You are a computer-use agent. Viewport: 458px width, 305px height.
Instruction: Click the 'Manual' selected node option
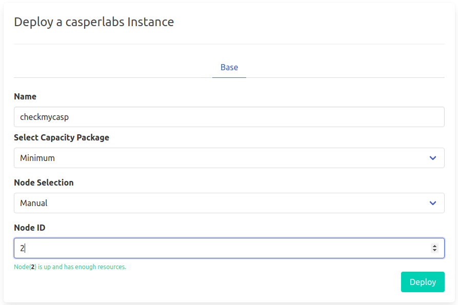tap(34, 203)
